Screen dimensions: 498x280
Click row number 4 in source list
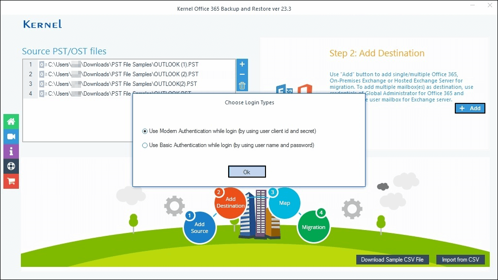(31, 94)
